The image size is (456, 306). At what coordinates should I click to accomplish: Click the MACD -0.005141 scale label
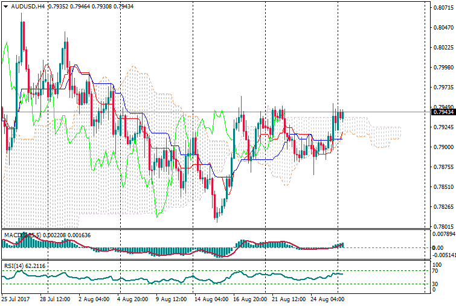tap(444, 255)
